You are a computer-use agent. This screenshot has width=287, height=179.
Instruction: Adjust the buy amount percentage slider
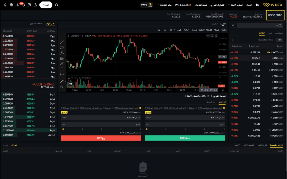[185, 129]
